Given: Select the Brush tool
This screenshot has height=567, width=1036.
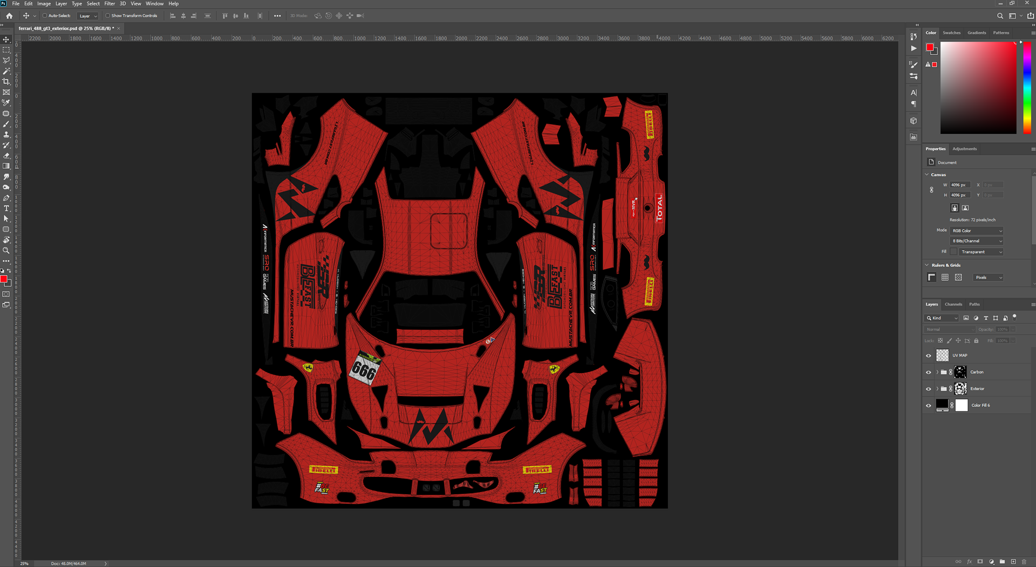Looking at the screenshot, I should (6, 124).
